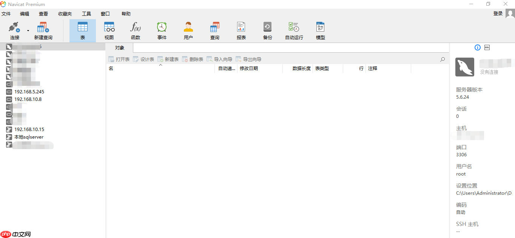Screen dimensions: 515x238
Task: Switch to the 对象 tab
Action: [119, 47]
